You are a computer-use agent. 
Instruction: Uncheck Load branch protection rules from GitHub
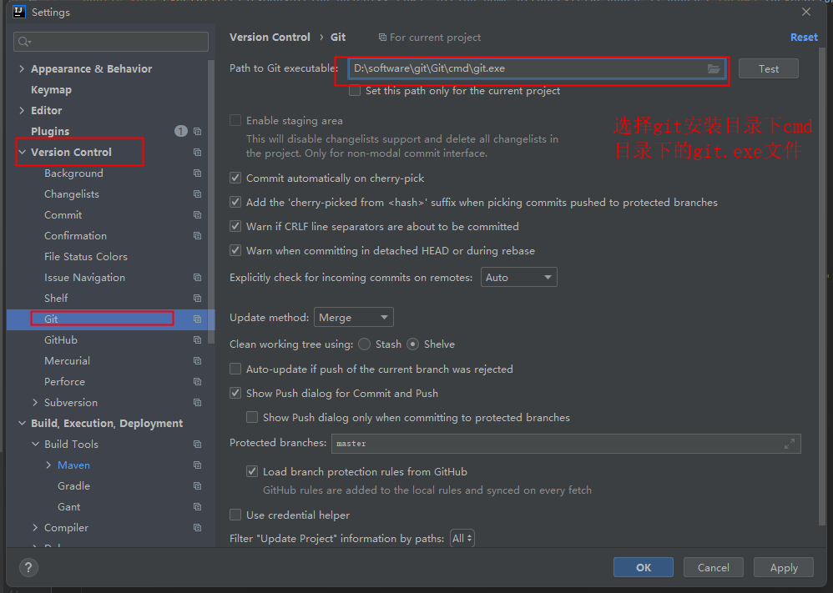[x=252, y=471]
